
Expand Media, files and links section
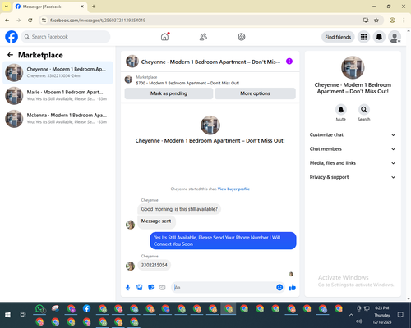[x=353, y=163]
